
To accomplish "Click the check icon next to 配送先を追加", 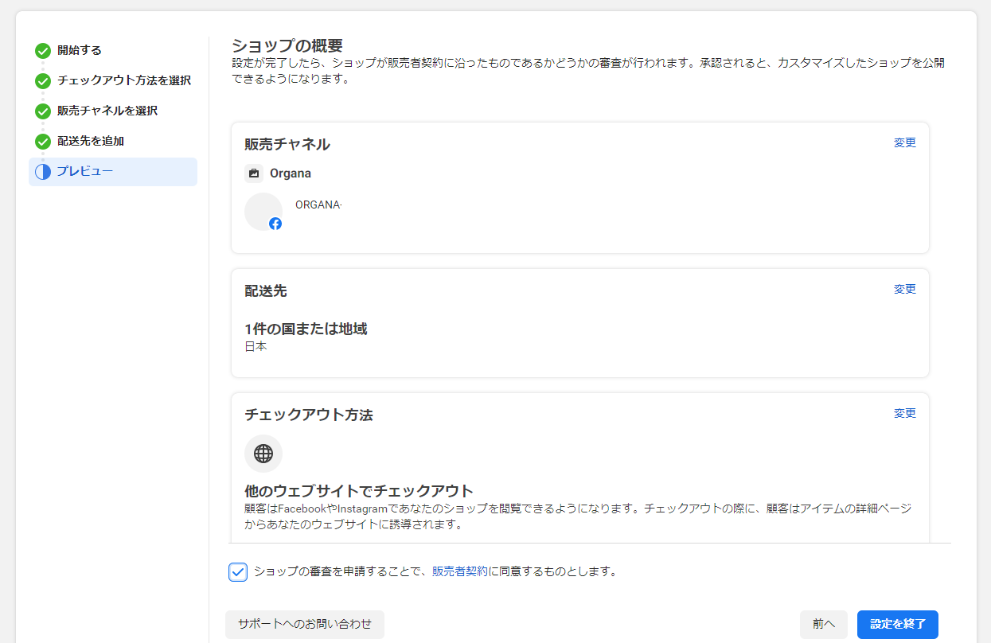I will tap(42, 141).
